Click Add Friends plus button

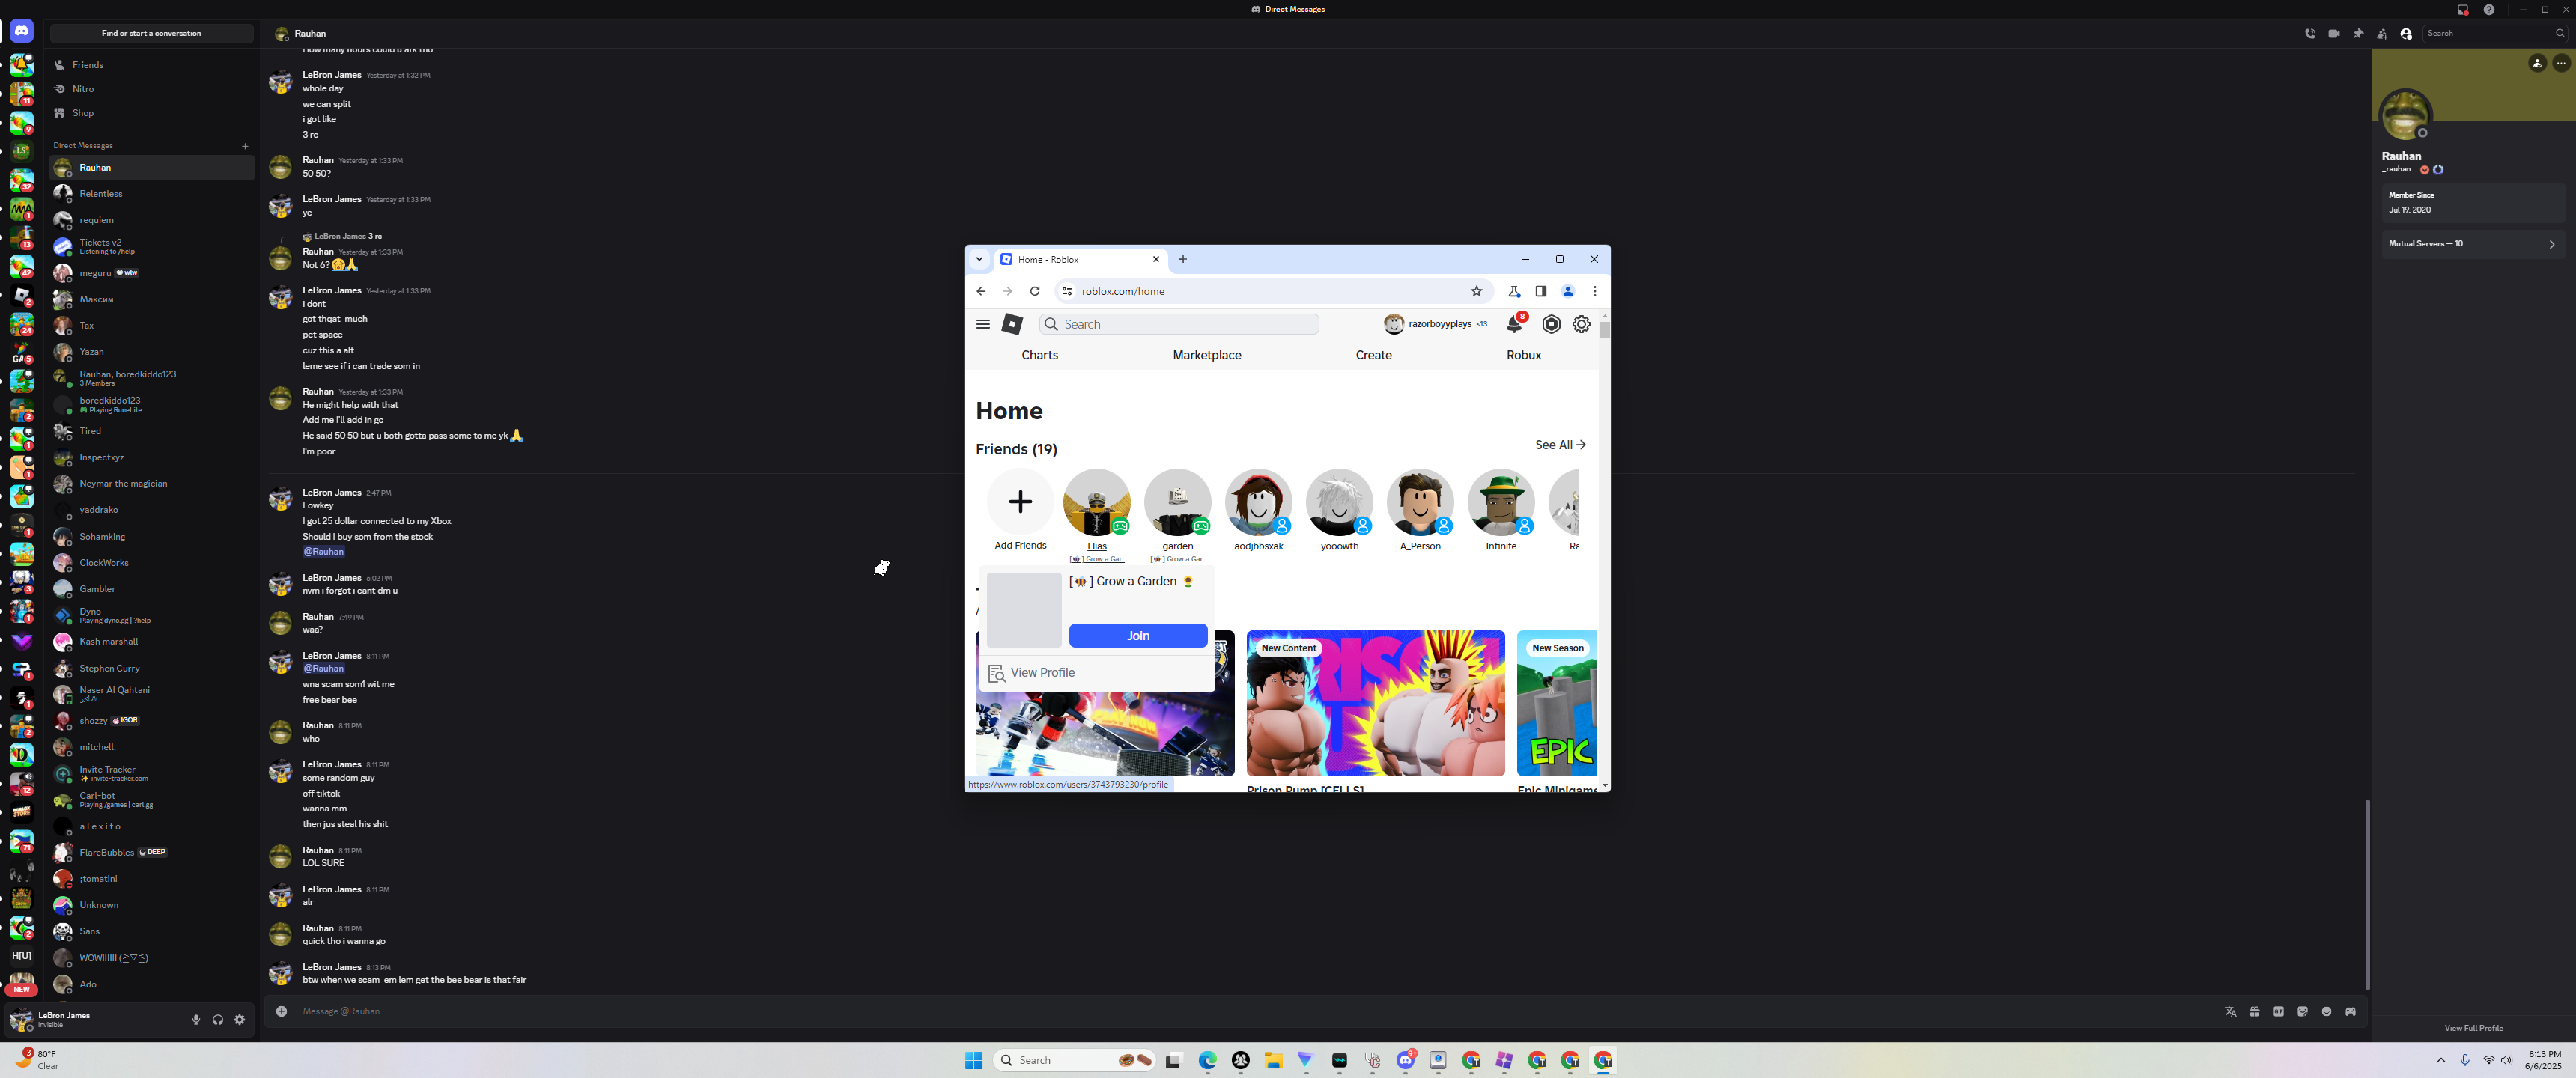pyautogui.click(x=1020, y=502)
